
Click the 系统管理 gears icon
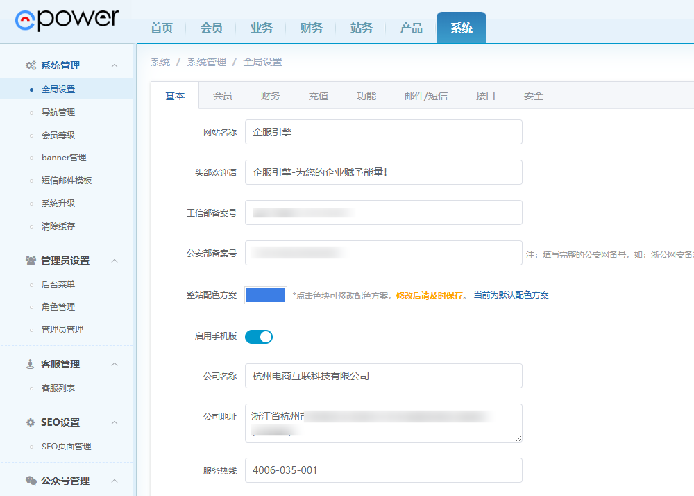(x=31, y=65)
